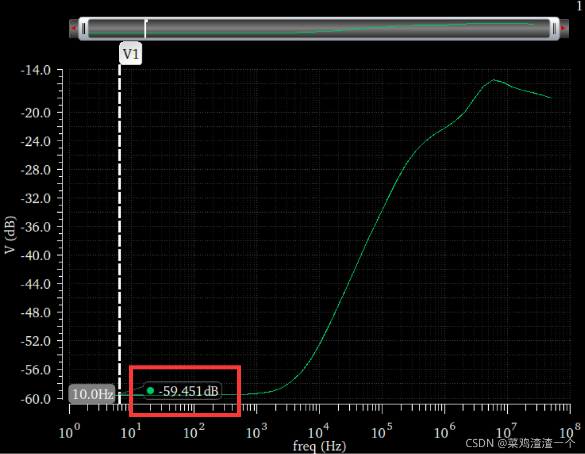
Task: Select the V1 vertical marker label
Action: pyautogui.click(x=131, y=54)
